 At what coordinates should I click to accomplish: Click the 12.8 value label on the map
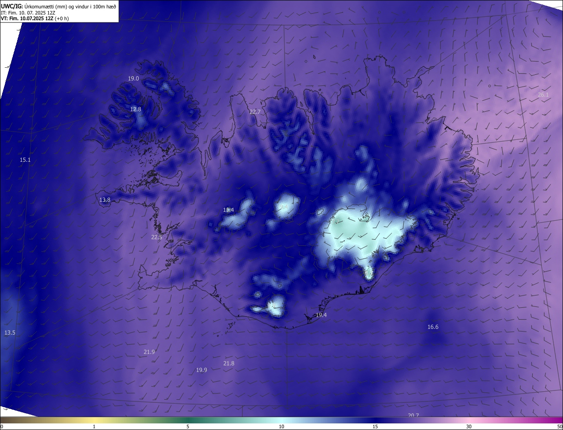(x=135, y=109)
